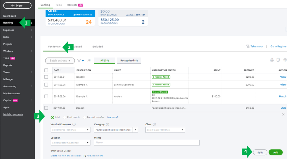Open the Class dropdown

pyautogui.click(x=165, y=130)
